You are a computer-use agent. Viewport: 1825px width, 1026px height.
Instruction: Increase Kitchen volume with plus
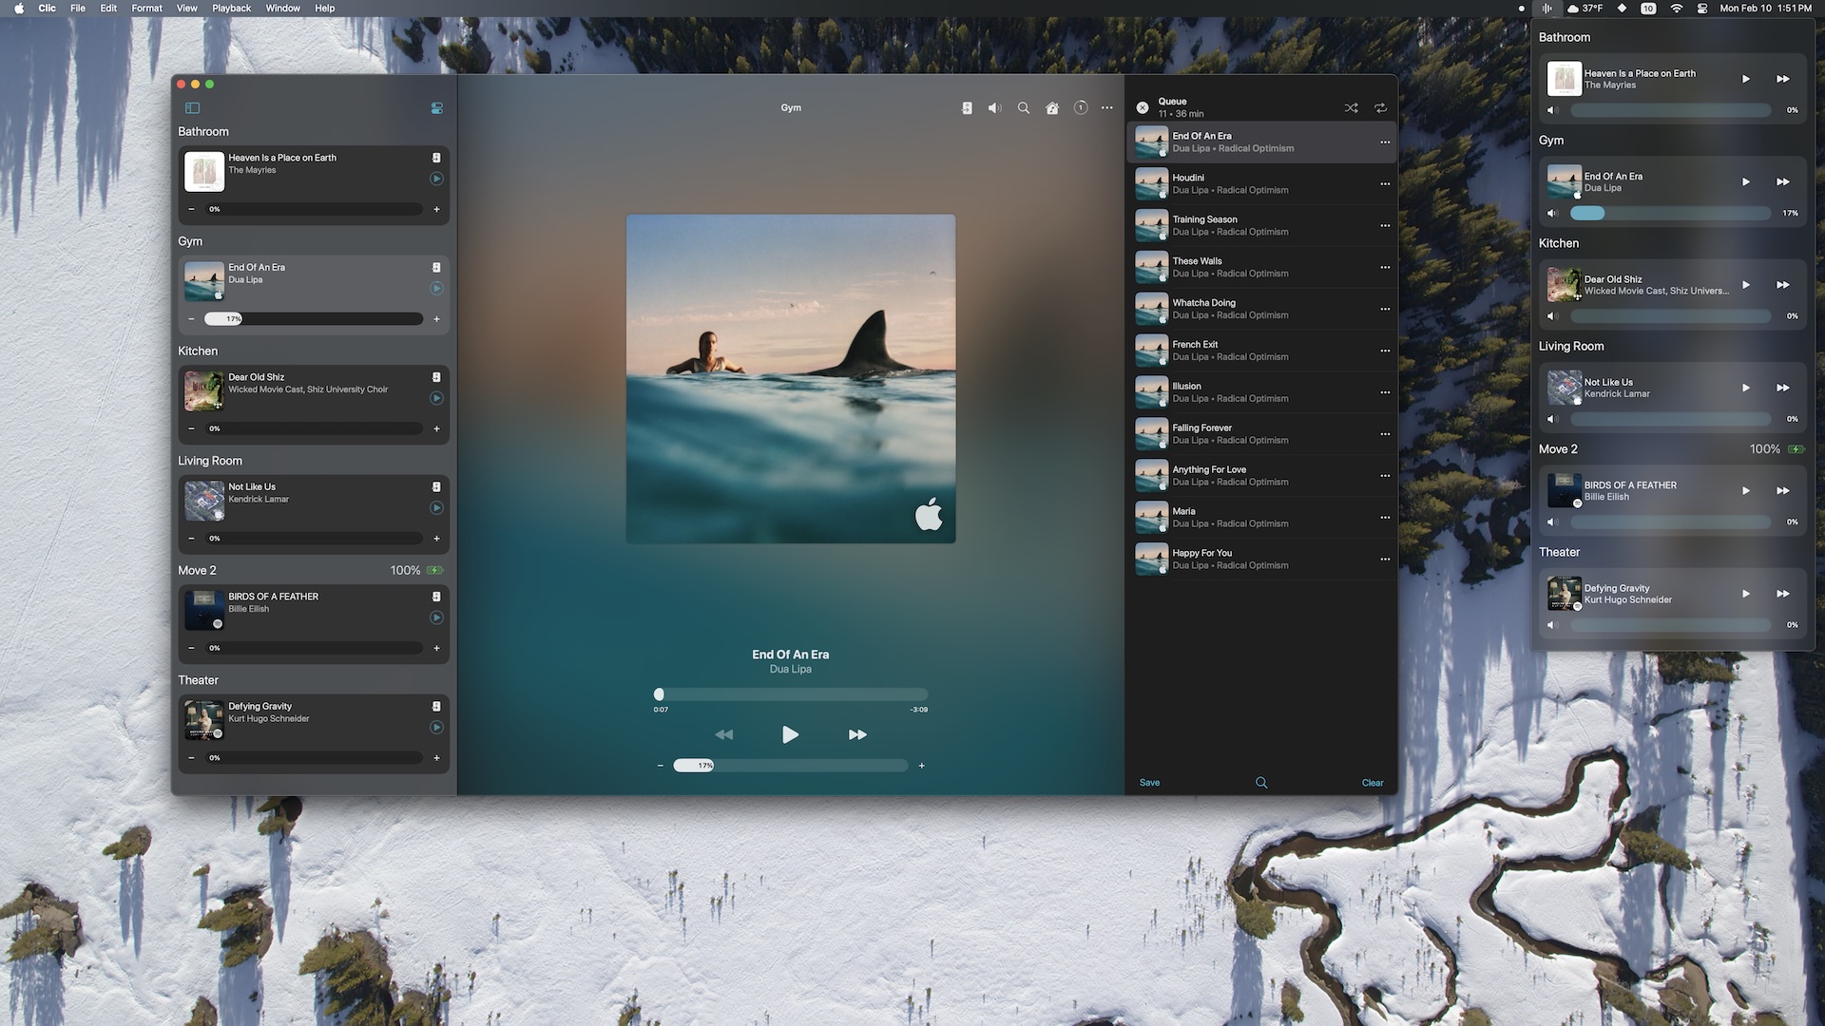click(436, 428)
